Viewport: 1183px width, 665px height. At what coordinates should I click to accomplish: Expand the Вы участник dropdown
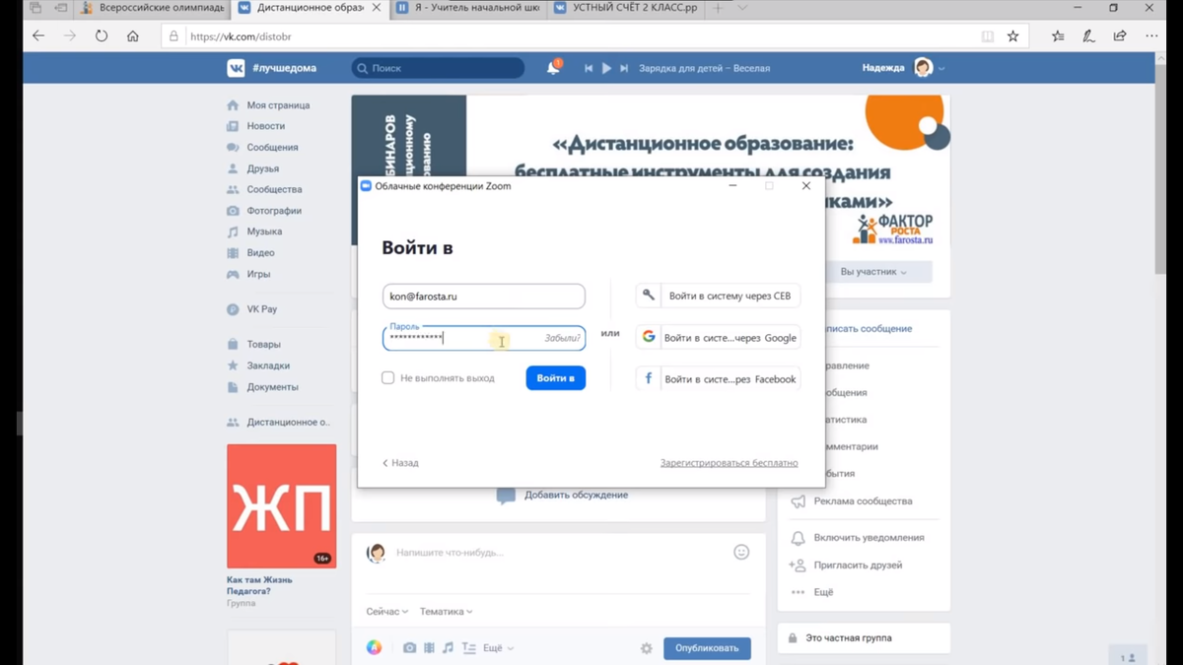(873, 272)
